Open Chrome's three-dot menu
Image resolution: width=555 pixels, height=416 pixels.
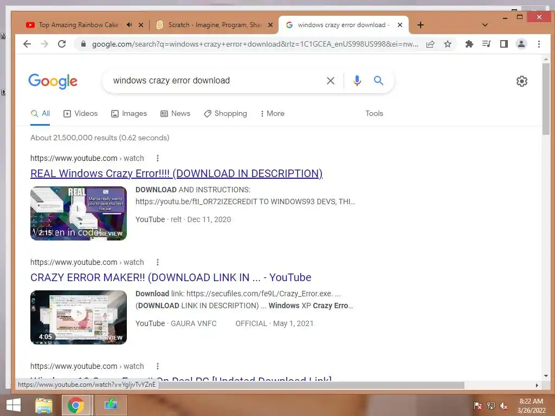(539, 44)
